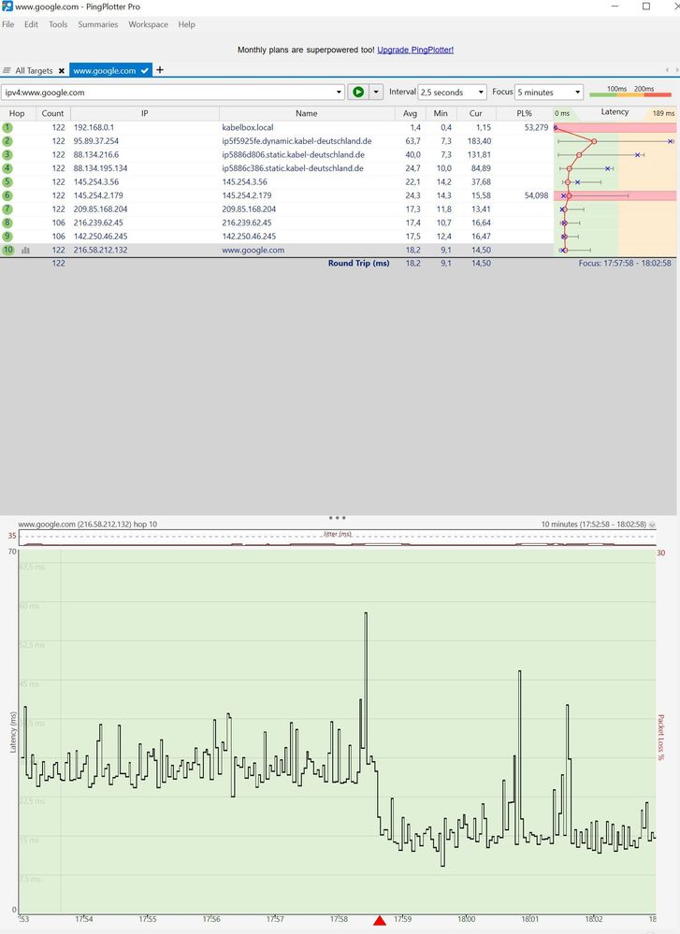Switch to the All Targets tab

click(34, 70)
